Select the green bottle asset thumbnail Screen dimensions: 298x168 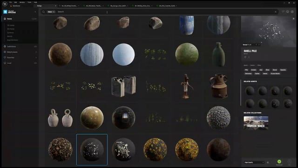(x=218, y=54)
